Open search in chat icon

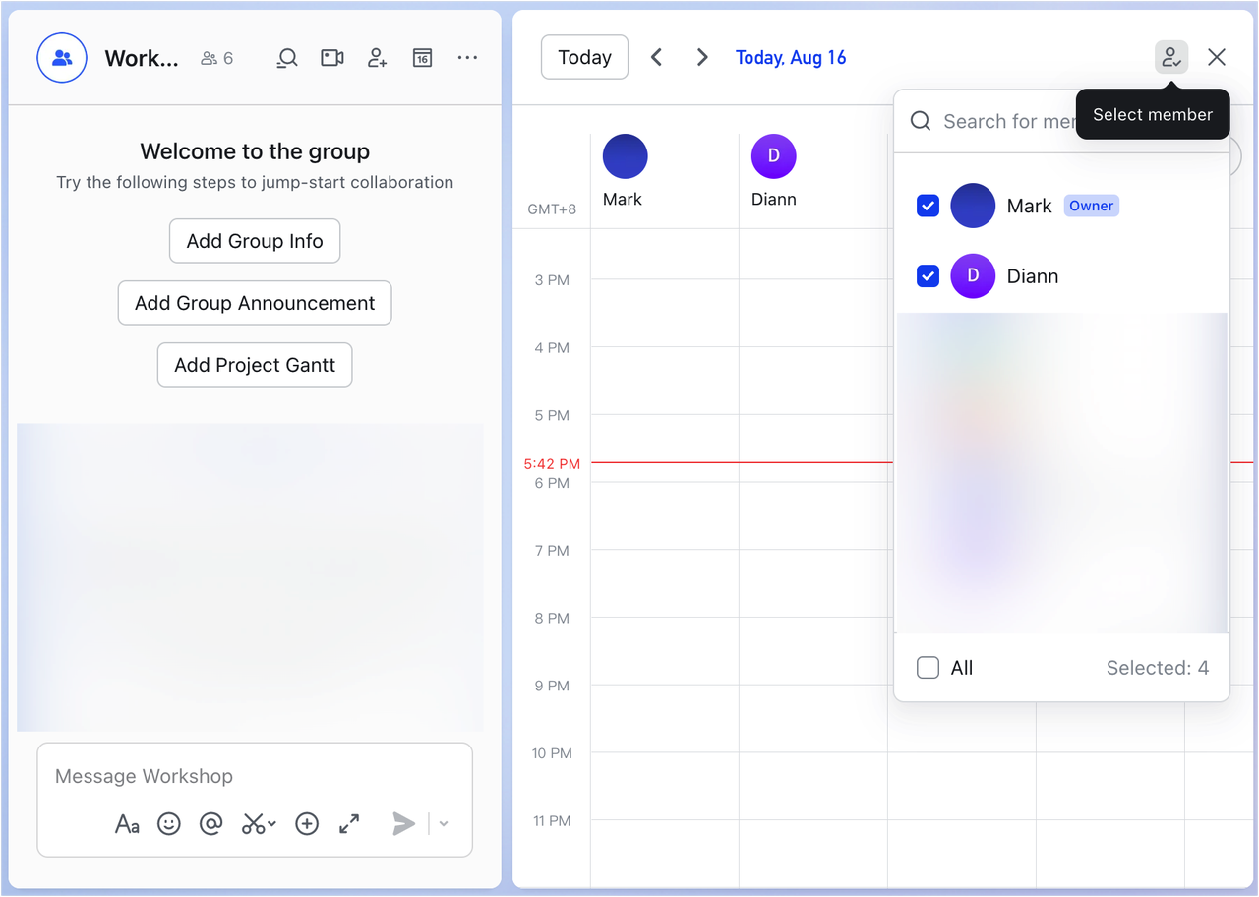point(286,58)
